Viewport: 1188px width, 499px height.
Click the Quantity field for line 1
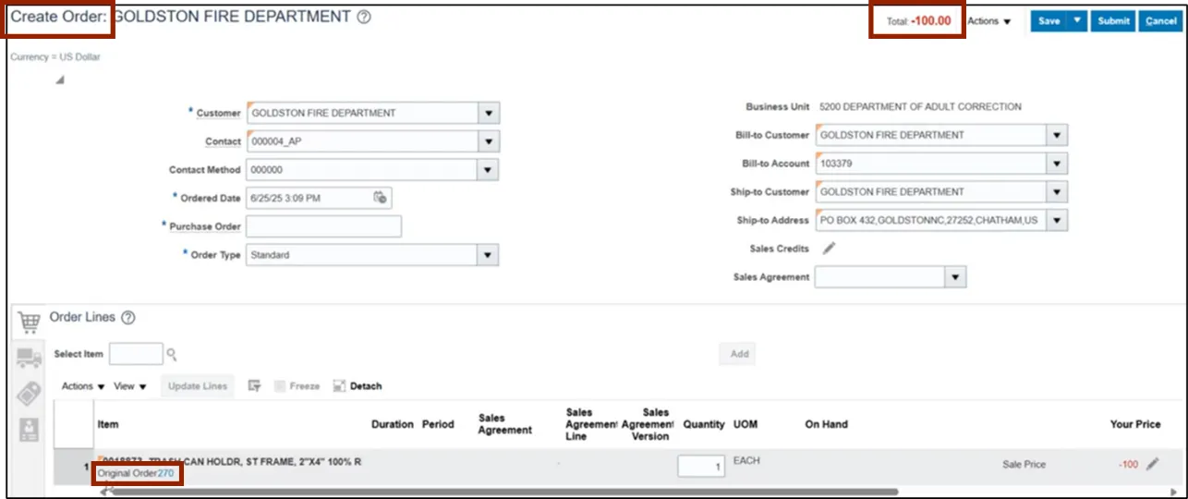701,467
